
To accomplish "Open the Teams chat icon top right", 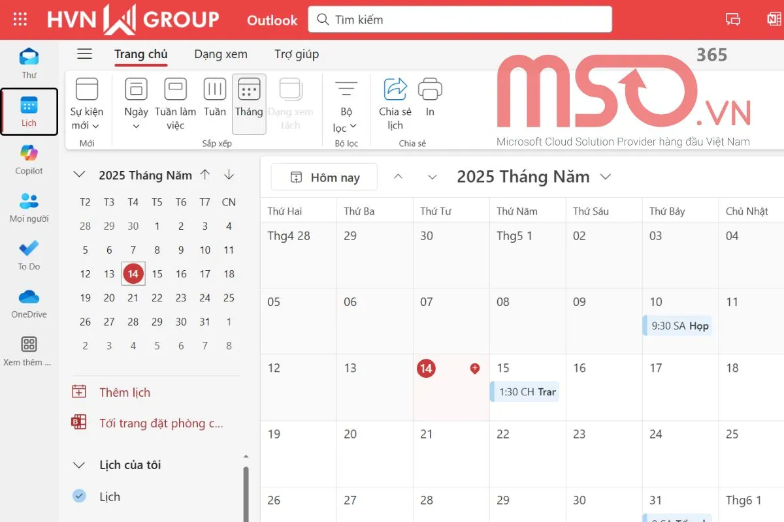I will pos(732,20).
